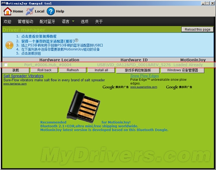This screenshot has width=216, height=170.
Task: Click the Bluetooth dongle product image
Action: [83, 106]
